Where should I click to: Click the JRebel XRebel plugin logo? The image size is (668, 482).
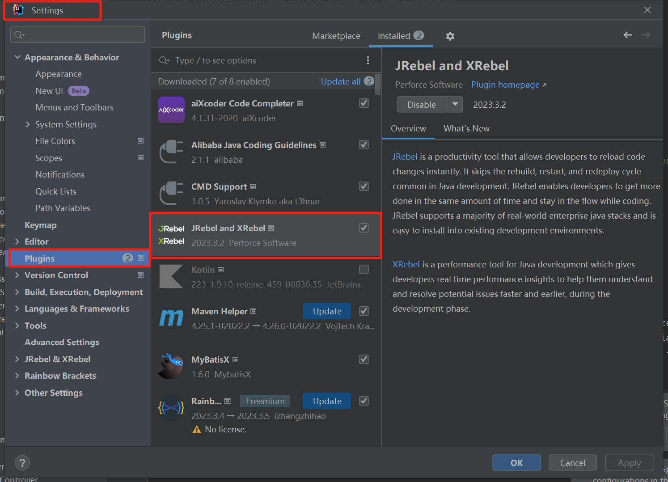[171, 235]
